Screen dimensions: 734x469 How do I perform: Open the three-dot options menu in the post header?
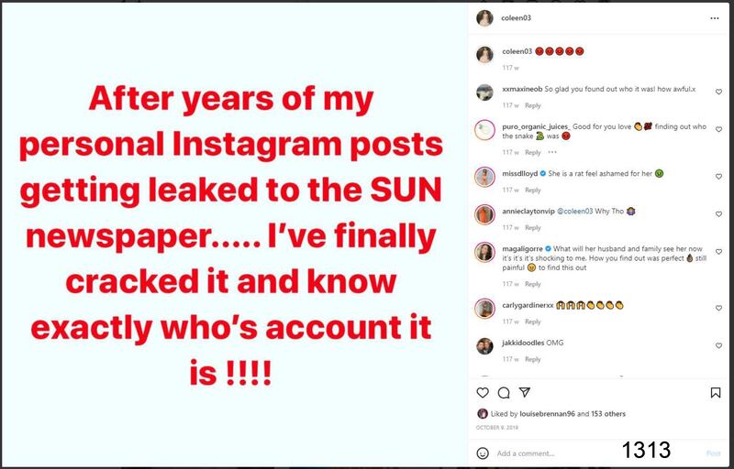click(715, 19)
